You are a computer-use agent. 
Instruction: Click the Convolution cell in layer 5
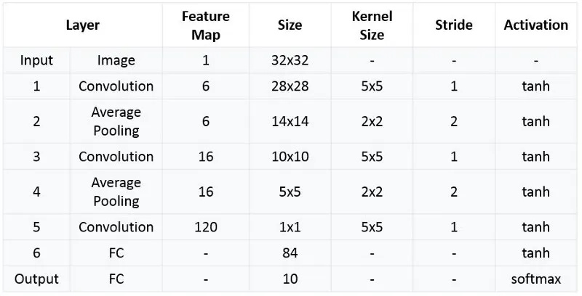coord(116,227)
